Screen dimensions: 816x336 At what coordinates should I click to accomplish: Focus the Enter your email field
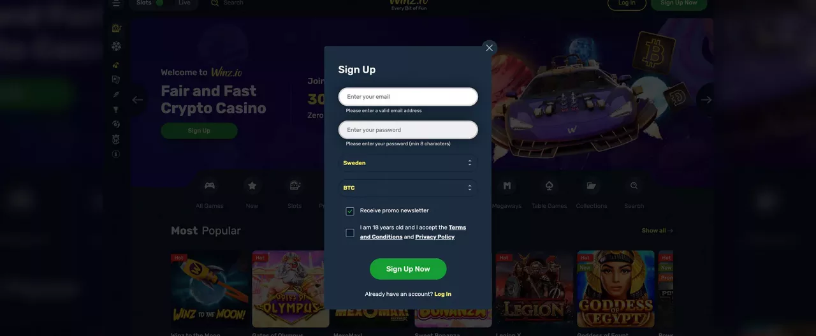point(408,97)
